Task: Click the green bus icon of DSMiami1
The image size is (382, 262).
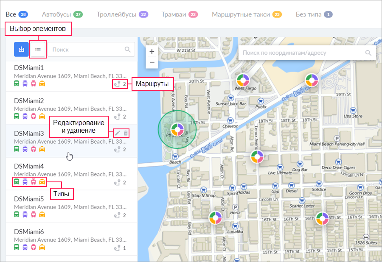Action: pos(16,84)
